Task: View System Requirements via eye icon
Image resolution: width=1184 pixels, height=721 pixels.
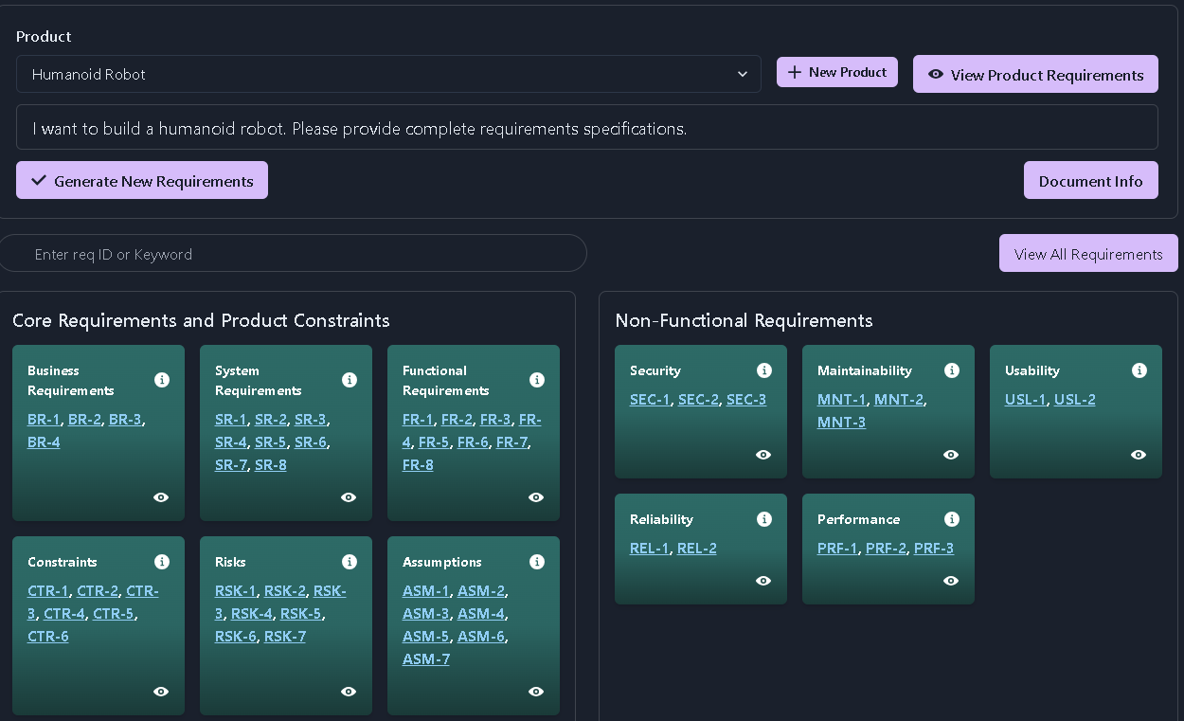Action: pyautogui.click(x=349, y=497)
